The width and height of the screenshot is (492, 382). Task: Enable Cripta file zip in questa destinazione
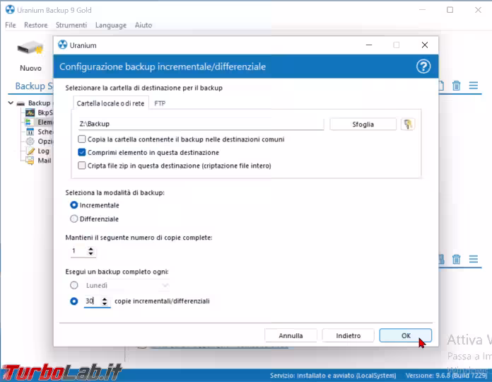(x=81, y=166)
